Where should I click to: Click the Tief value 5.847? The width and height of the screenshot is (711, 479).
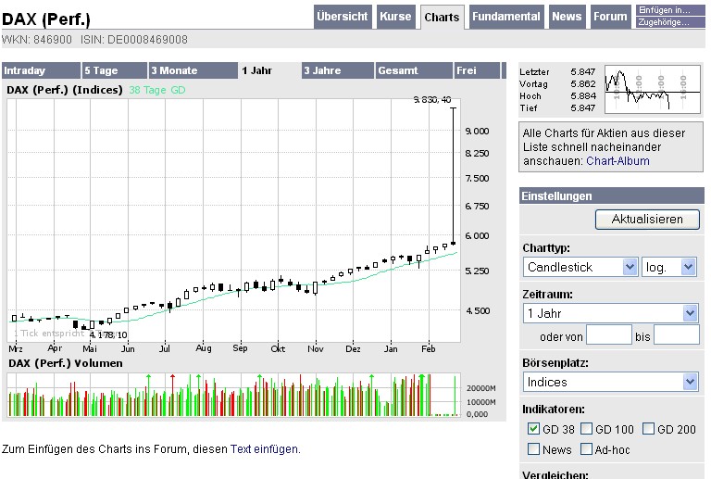point(582,108)
